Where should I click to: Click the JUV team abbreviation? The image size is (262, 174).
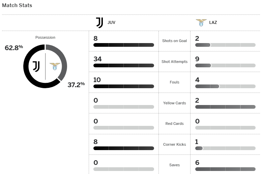tap(111, 23)
